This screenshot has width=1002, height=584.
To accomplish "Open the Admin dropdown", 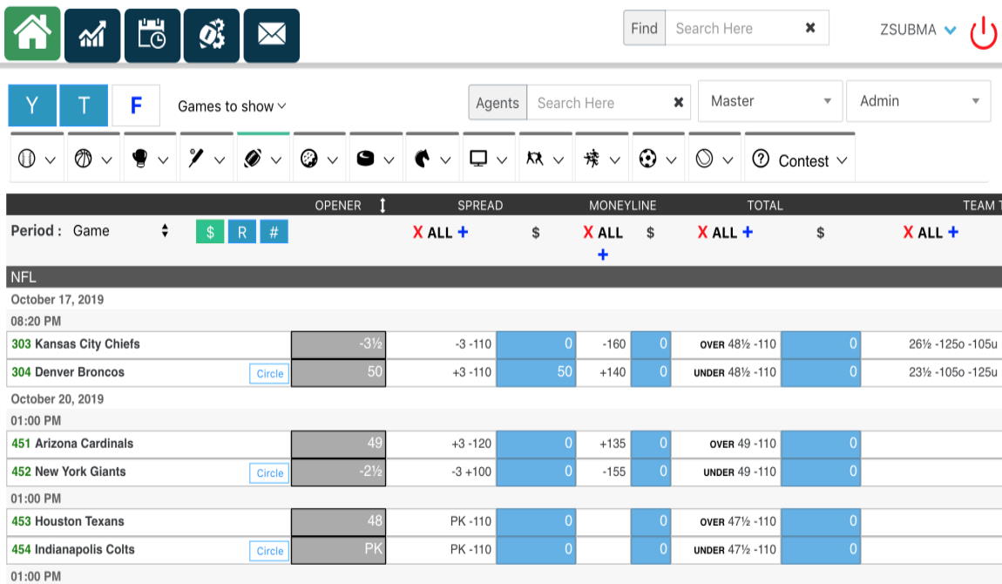I will click(918, 101).
